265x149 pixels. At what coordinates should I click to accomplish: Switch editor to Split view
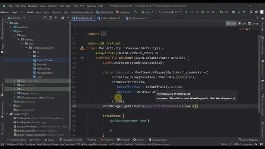coord(242,24)
